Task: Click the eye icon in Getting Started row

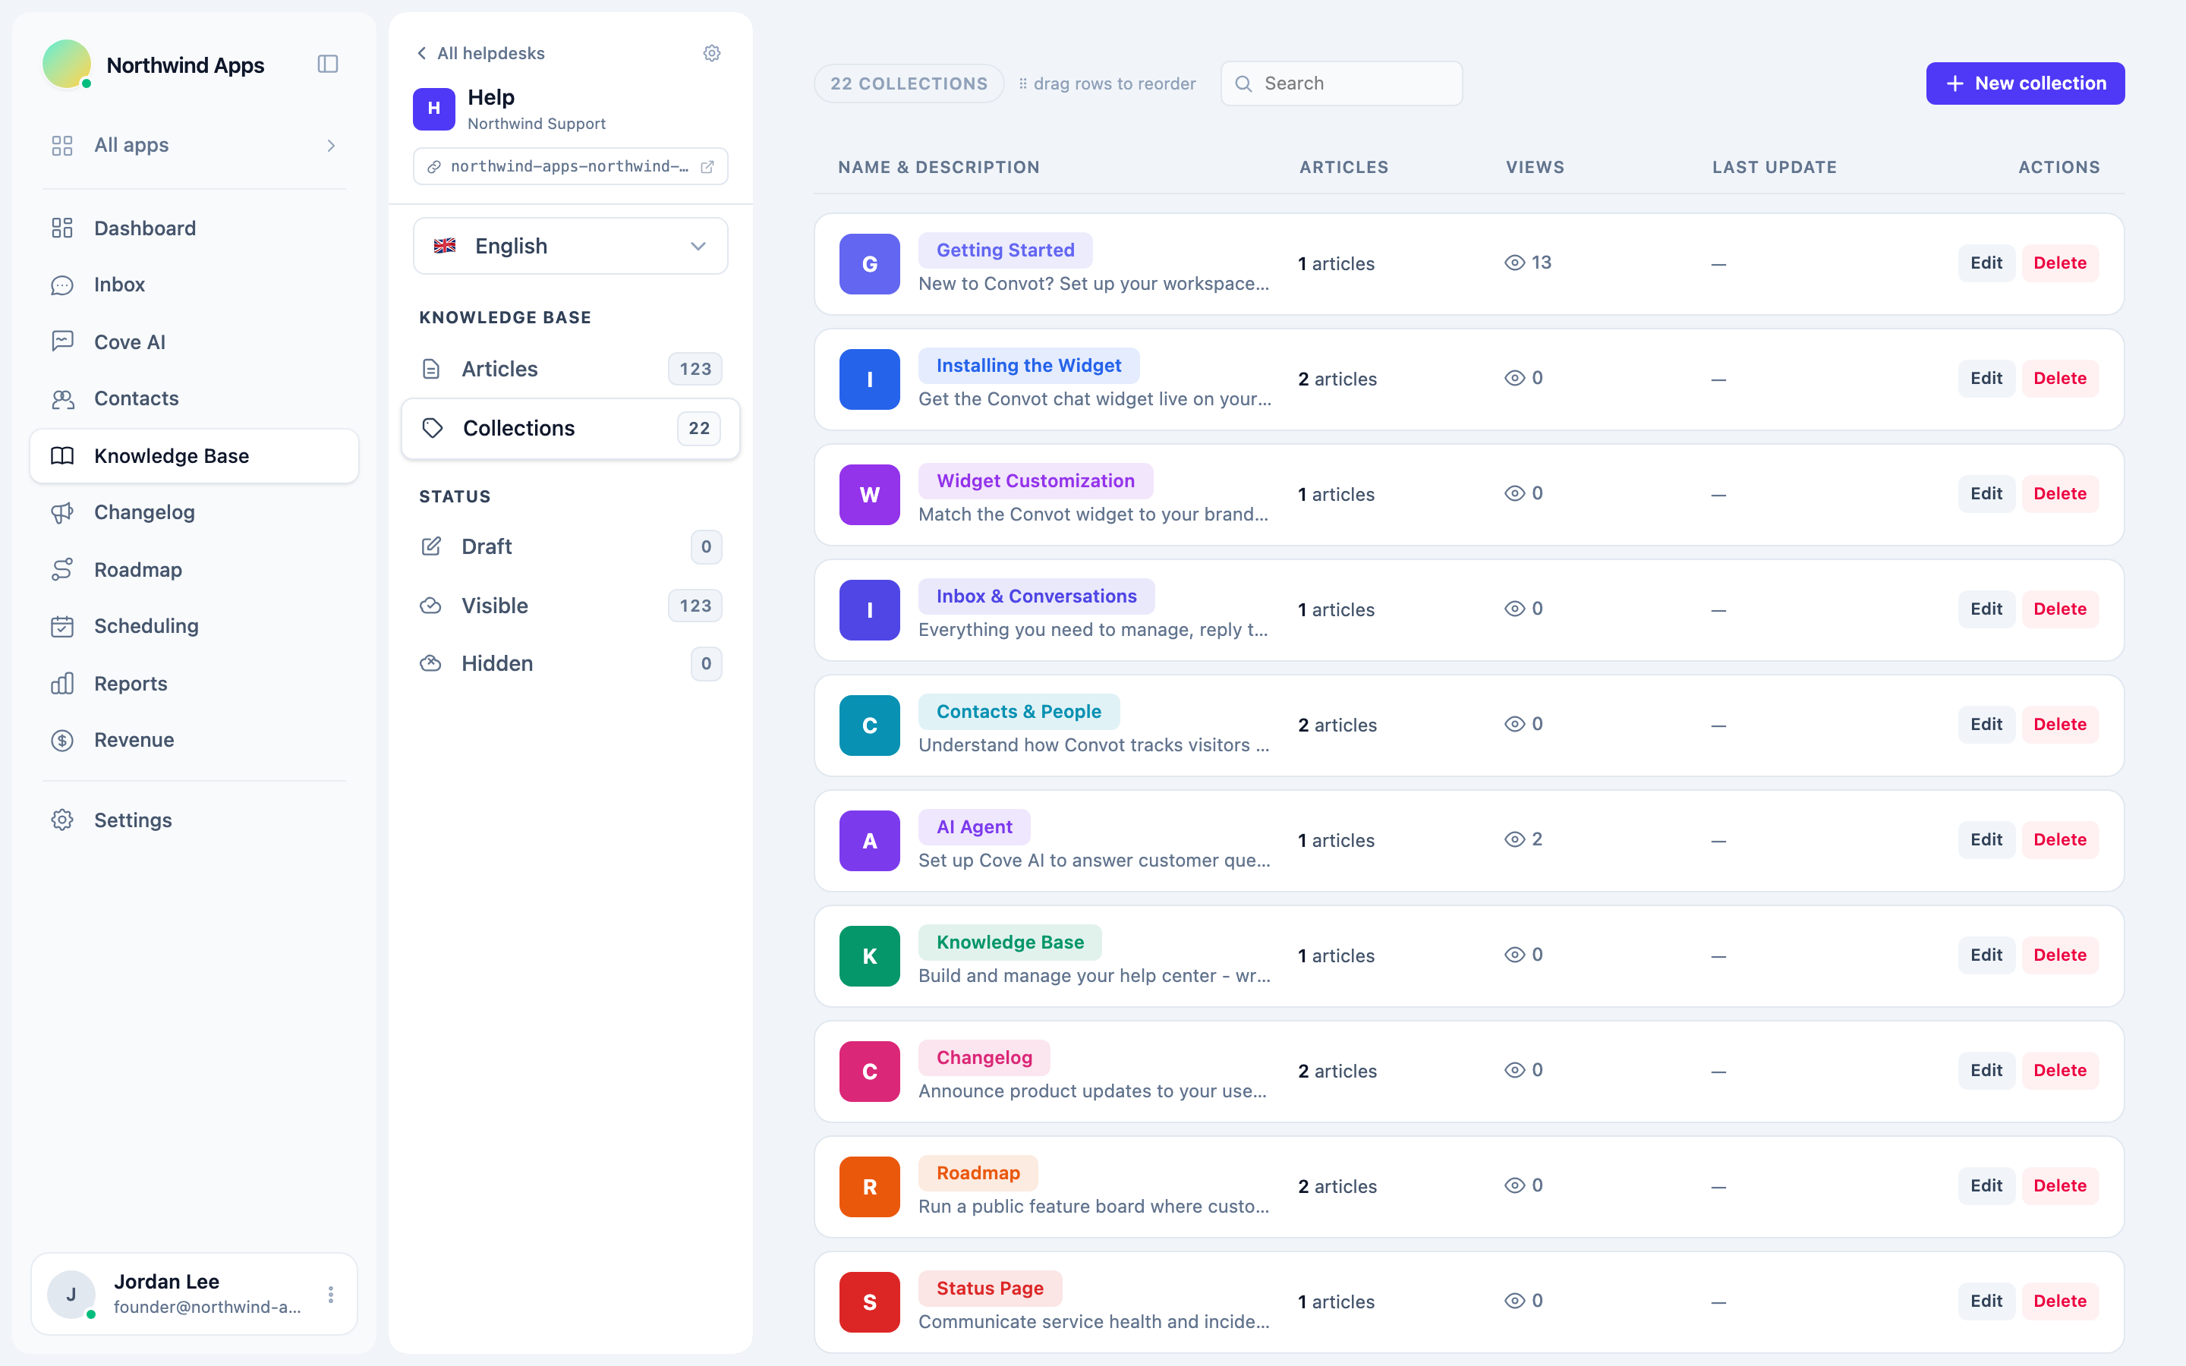Action: 1515,263
